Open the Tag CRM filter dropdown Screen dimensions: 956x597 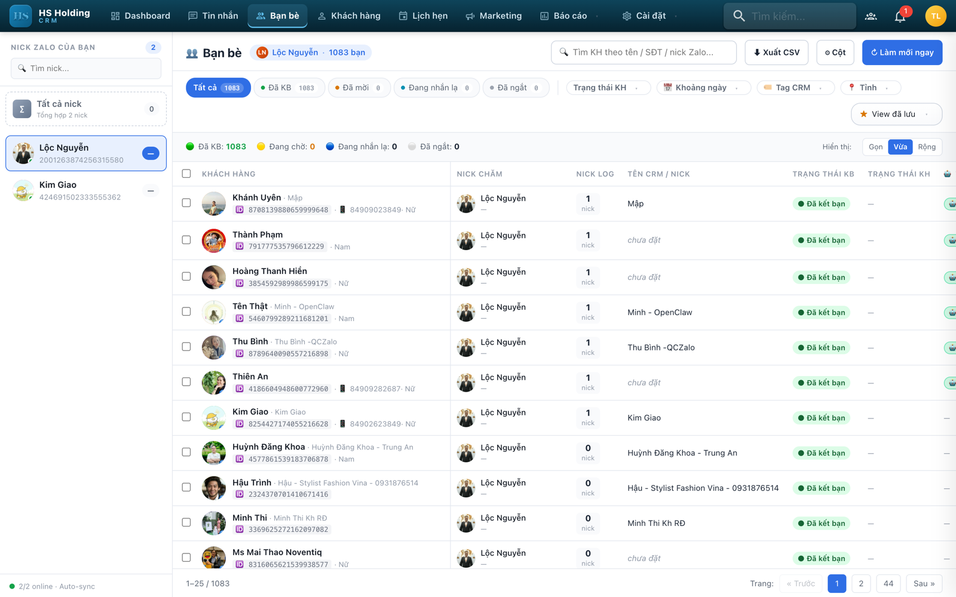(x=795, y=88)
